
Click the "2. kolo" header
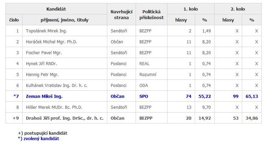point(238,9)
